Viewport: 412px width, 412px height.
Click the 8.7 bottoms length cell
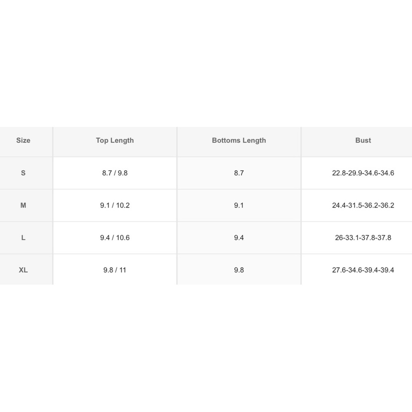239,173
